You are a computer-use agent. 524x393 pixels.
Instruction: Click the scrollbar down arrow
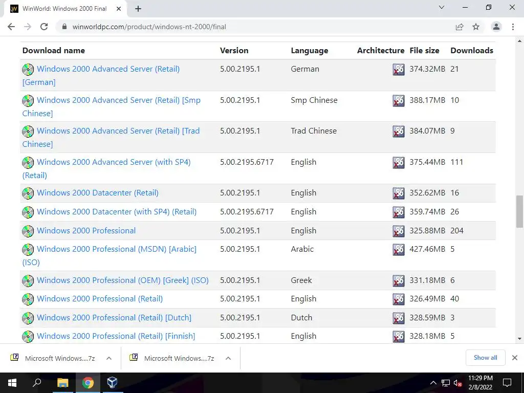pos(519,339)
